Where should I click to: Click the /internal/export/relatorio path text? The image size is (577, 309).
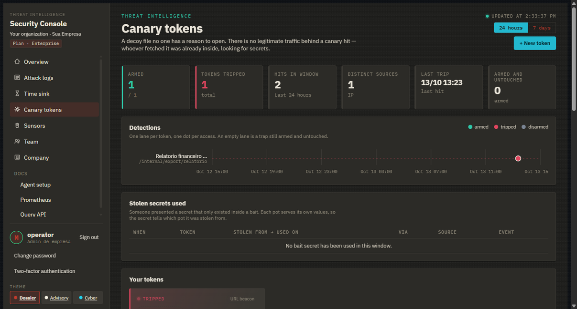click(173, 162)
